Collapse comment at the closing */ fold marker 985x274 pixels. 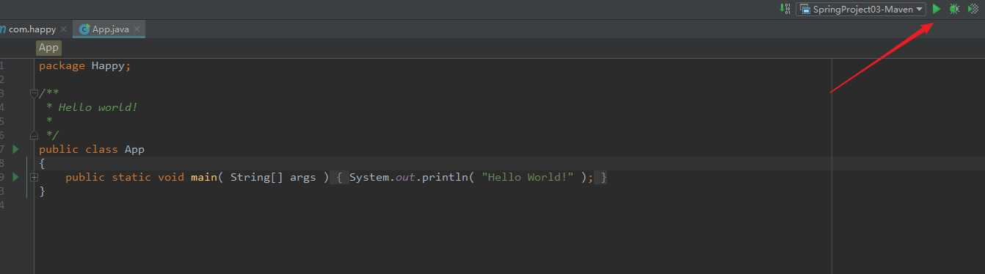click(x=34, y=135)
